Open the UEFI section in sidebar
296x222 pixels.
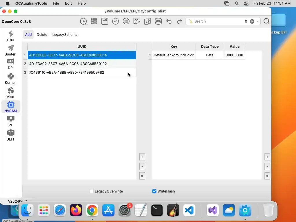pos(10,135)
